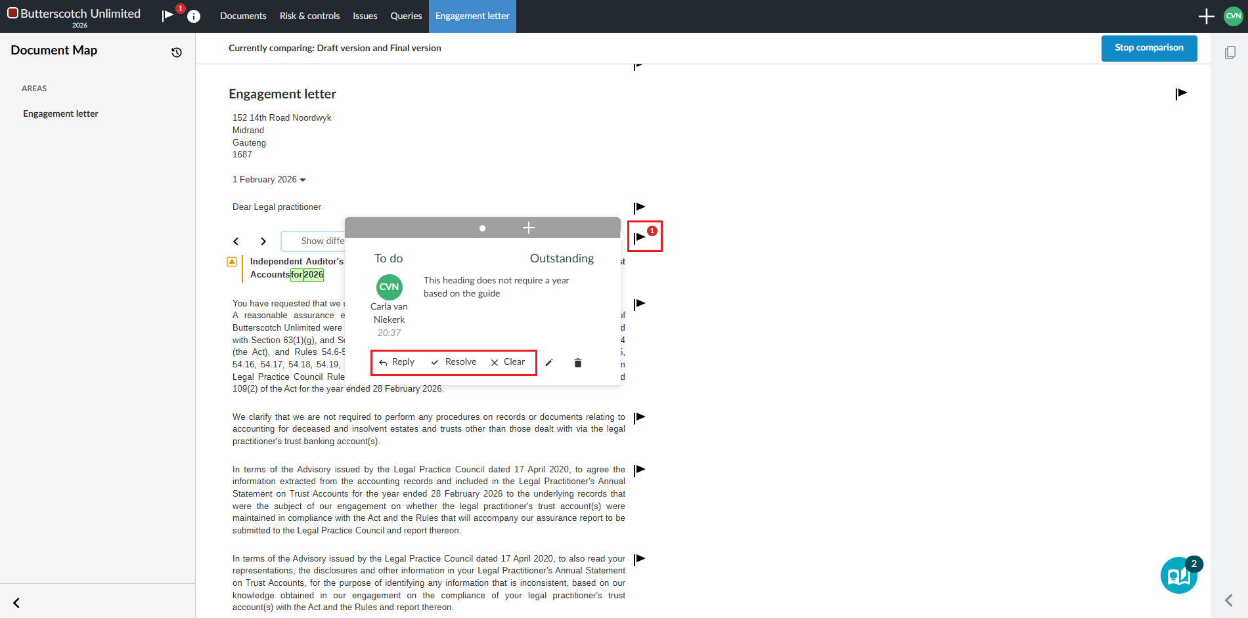Edit the comment with pencil icon
This screenshot has height=618, width=1248.
(549, 363)
